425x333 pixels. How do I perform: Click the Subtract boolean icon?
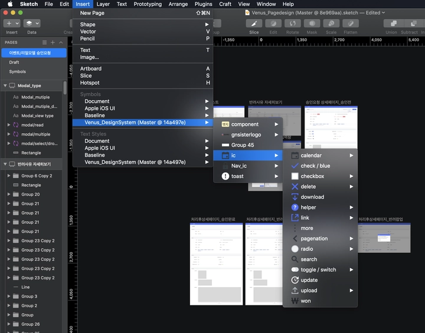click(413, 24)
